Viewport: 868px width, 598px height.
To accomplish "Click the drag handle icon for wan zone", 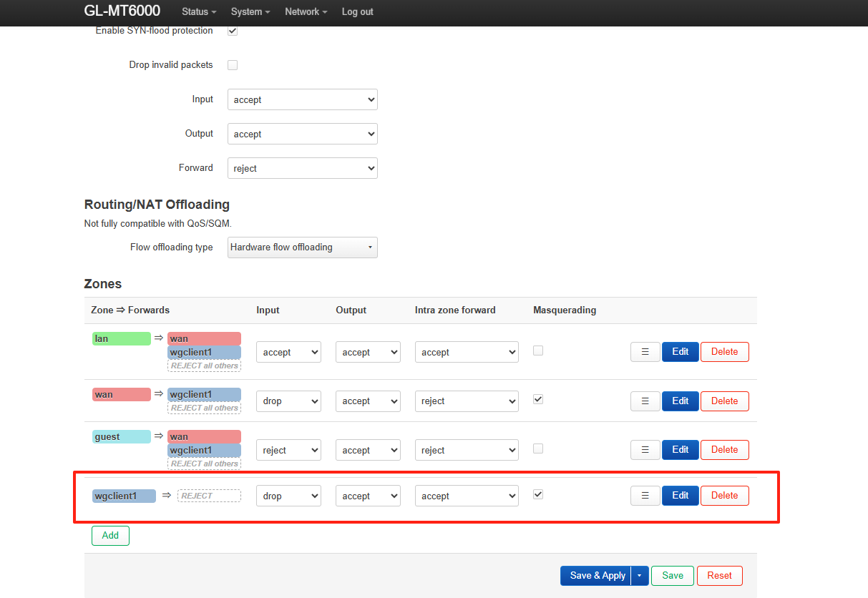I will point(645,401).
